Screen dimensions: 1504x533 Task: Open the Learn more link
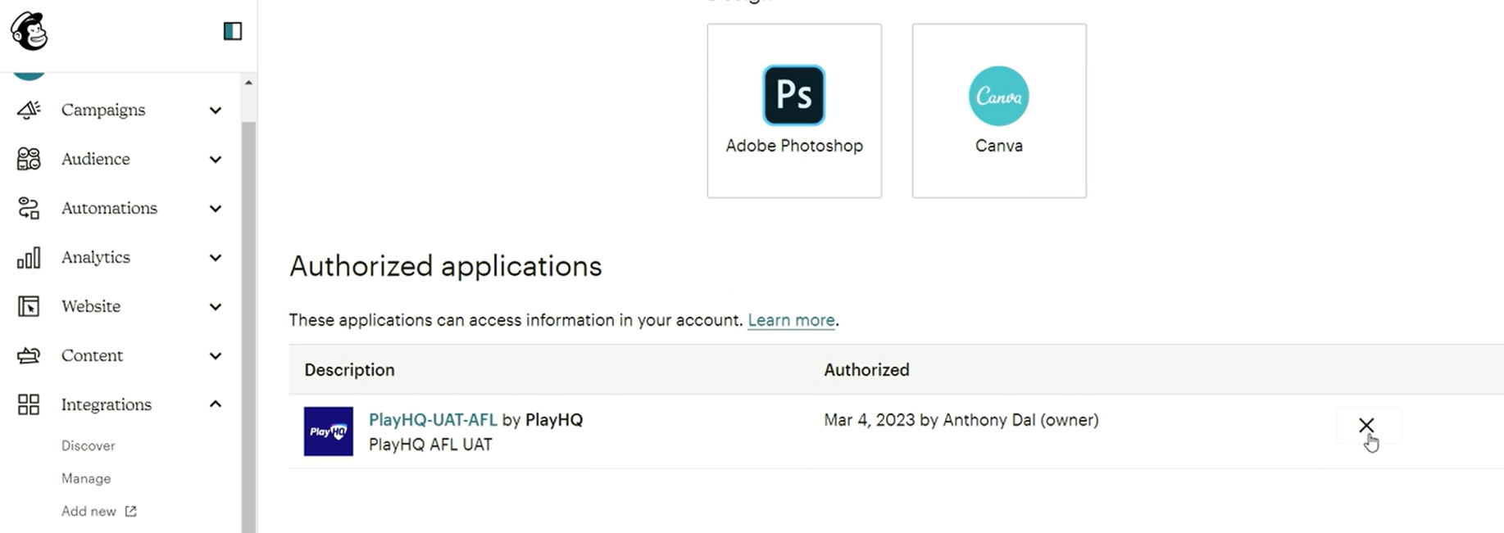pyautogui.click(x=791, y=320)
